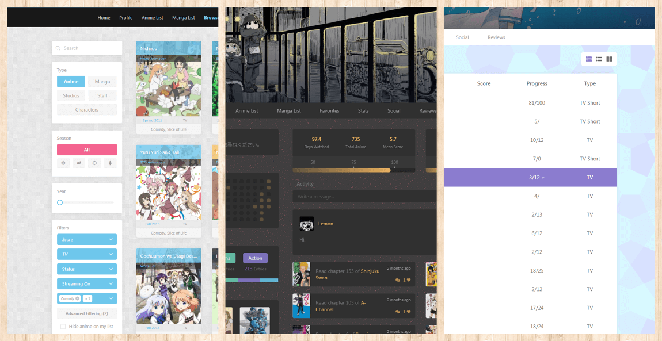Open the Streaming On filter dropdown
The height and width of the screenshot is (341, 662).
click(x=87, y=283)
